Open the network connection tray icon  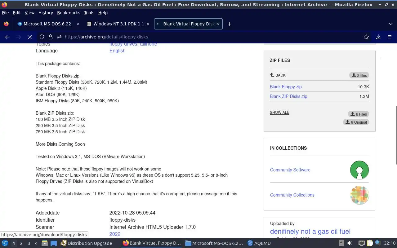[361, 243]
